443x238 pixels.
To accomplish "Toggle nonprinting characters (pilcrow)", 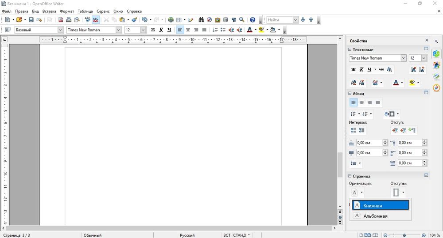I will click(x=233, y=20).
